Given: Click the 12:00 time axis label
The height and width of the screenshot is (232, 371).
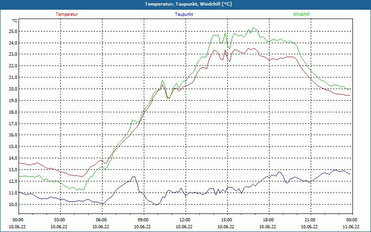Looking at the screenshot, I should pos(185,220).
